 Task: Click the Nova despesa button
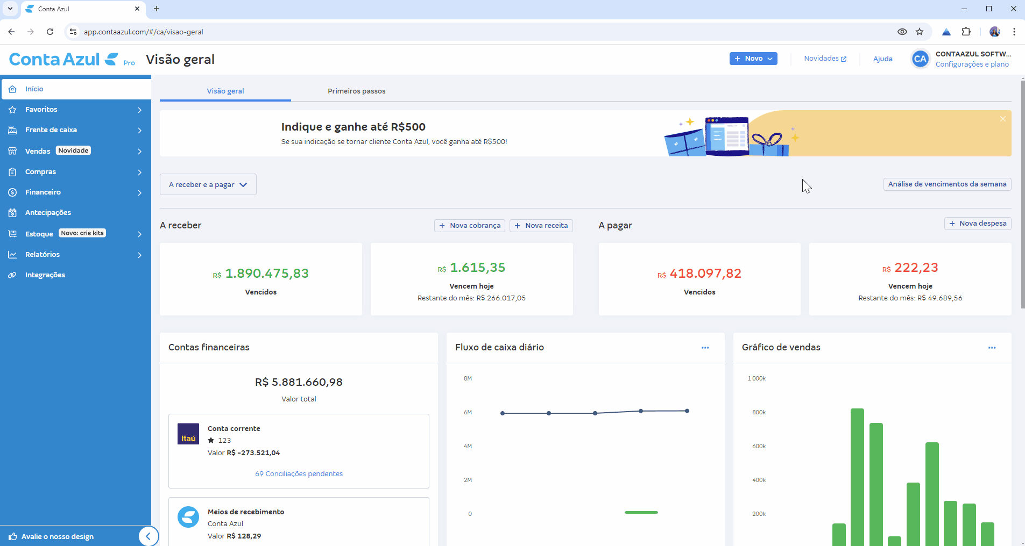point(978,224)
